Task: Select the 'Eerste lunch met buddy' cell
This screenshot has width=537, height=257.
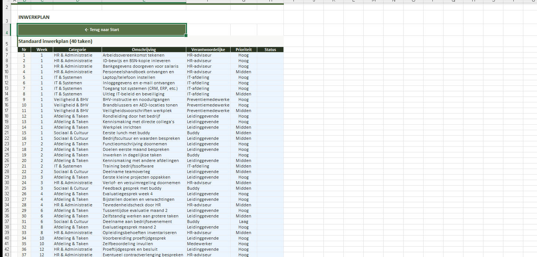Action: [144, 133]
